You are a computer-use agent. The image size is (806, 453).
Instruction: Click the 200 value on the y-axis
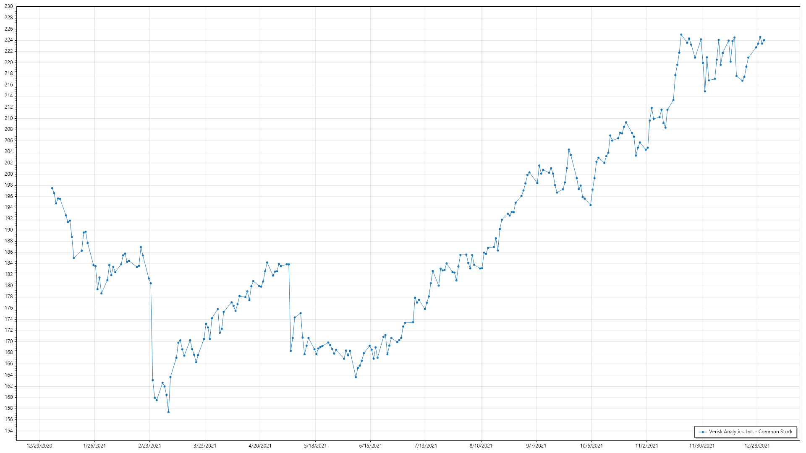tap(8, 174)
